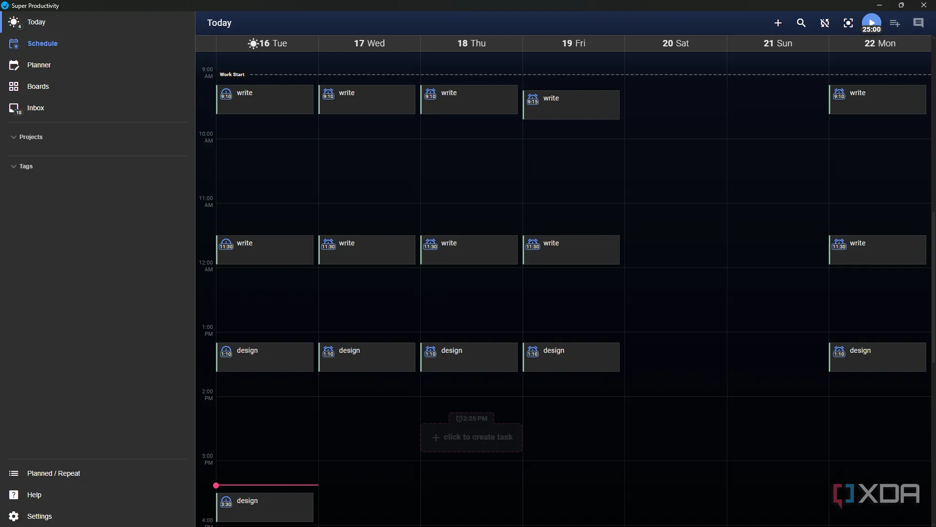
Task: Click the sync disabled icon
Action: [824, 23]
